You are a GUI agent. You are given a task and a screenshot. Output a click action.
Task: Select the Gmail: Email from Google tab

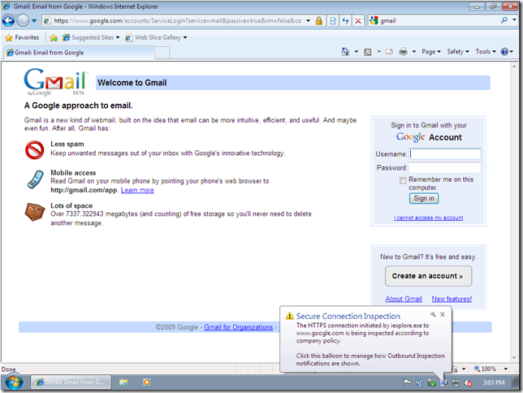pyautogui.click(x=79, y=53)
